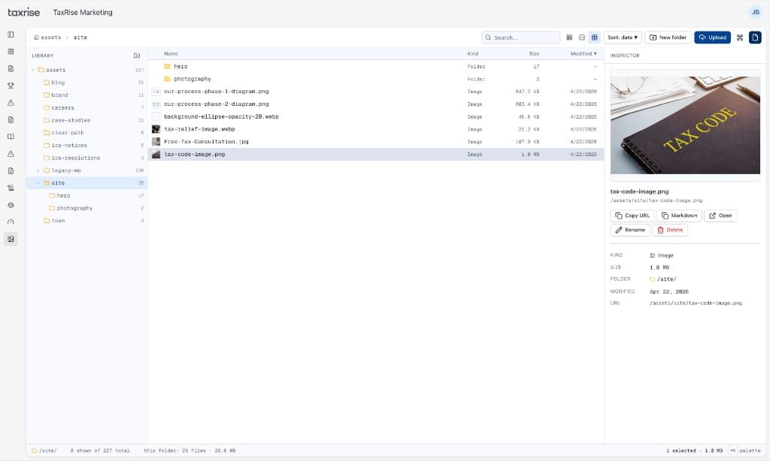770x461 pixels.
Task: Click the taxrise logo
Action: tap(23, 12)
